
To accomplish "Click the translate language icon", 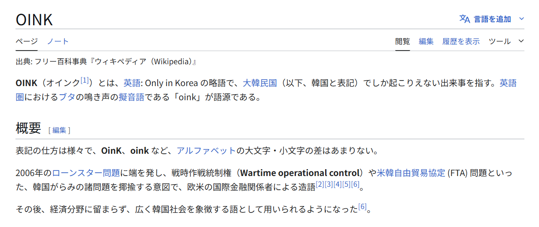I will pos(465,19).
